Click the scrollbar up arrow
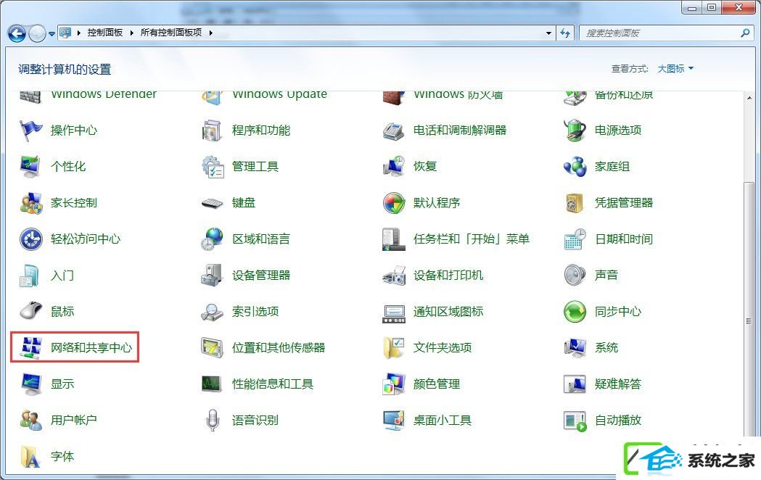The image size is (761, 480). click(749, 97)
